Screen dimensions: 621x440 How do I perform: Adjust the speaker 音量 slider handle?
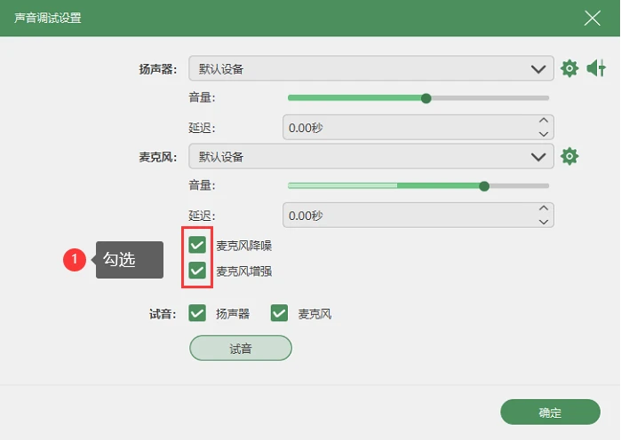point(426,98)
